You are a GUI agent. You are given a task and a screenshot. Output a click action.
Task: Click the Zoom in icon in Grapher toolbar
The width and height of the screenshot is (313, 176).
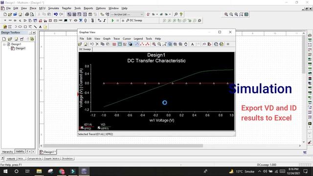click(x=154, y=44)
